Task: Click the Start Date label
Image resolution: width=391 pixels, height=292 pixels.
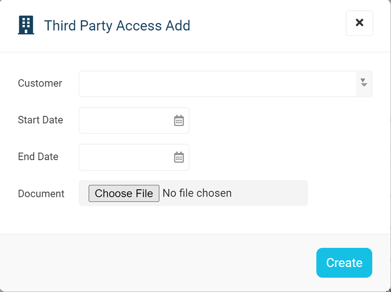Action: point(40,120)
